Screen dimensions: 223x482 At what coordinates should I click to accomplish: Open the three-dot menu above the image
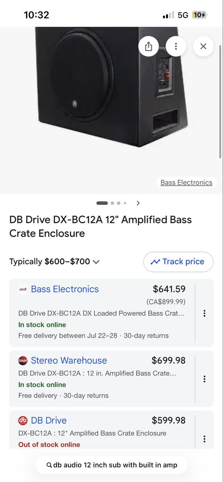point(176,46)
